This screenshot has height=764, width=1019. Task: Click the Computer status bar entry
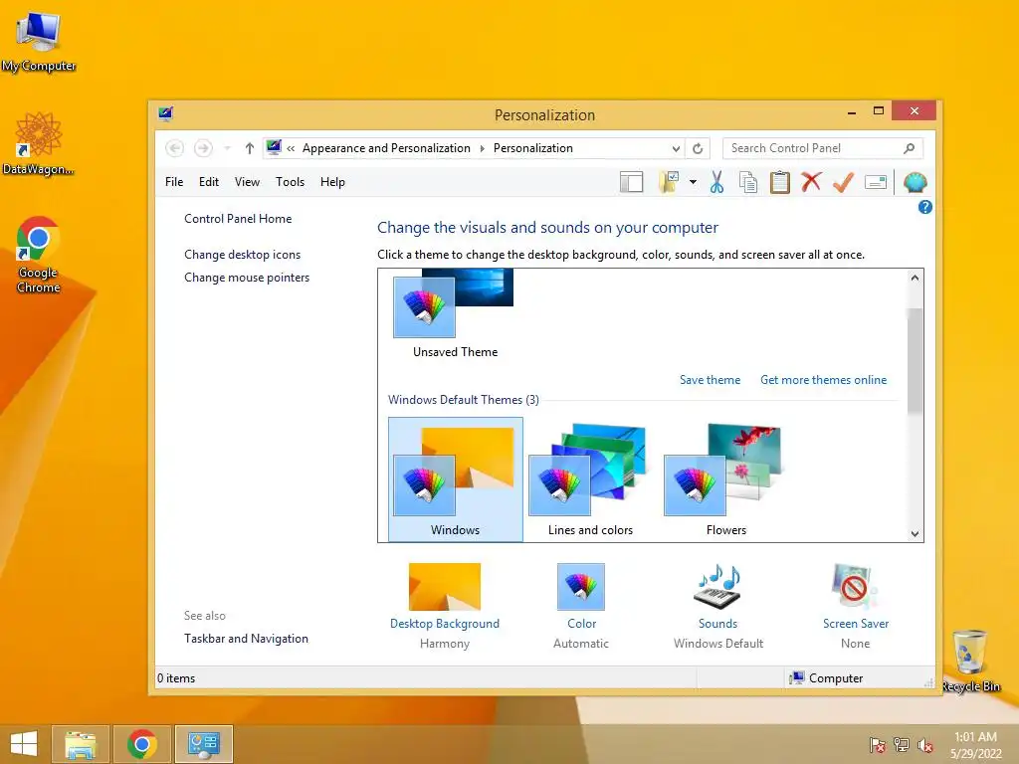tap(826, 678)
